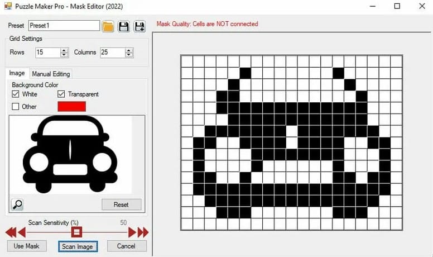Viewport: 433px width, 257px height.
Task: Click the Use Mask button
Action: [26, 246]
